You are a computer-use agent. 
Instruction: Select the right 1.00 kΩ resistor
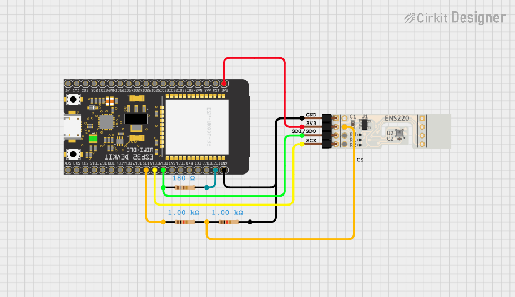click(229, 222)
